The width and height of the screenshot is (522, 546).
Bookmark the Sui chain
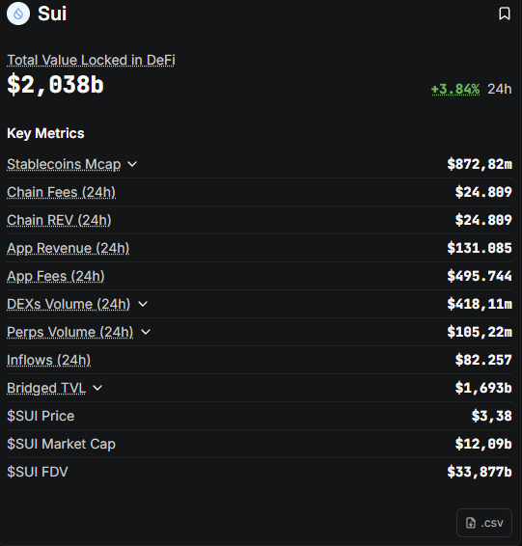click(505, 14)
